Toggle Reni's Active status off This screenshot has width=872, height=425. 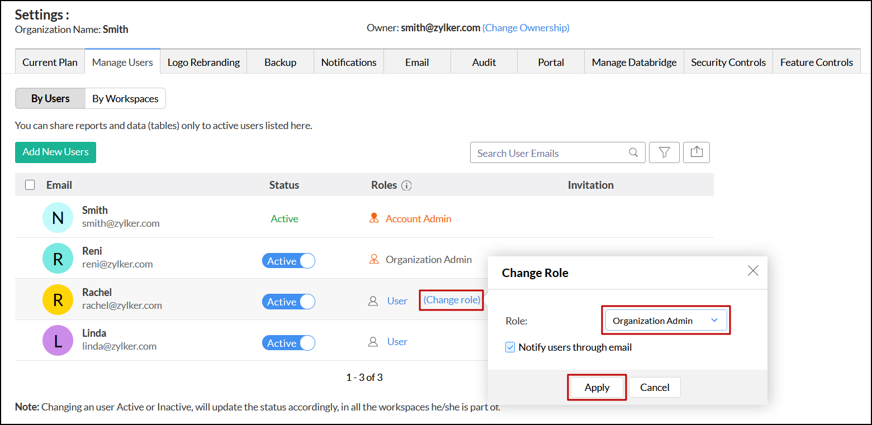288,260
